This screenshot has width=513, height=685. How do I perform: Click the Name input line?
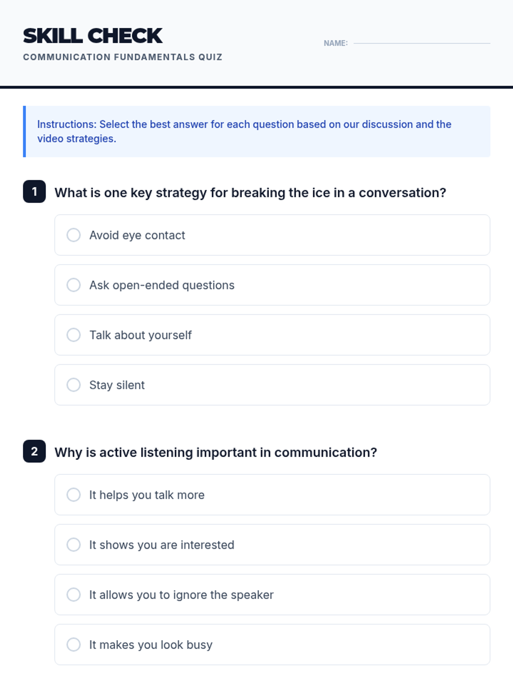click(x=422, y=42)
